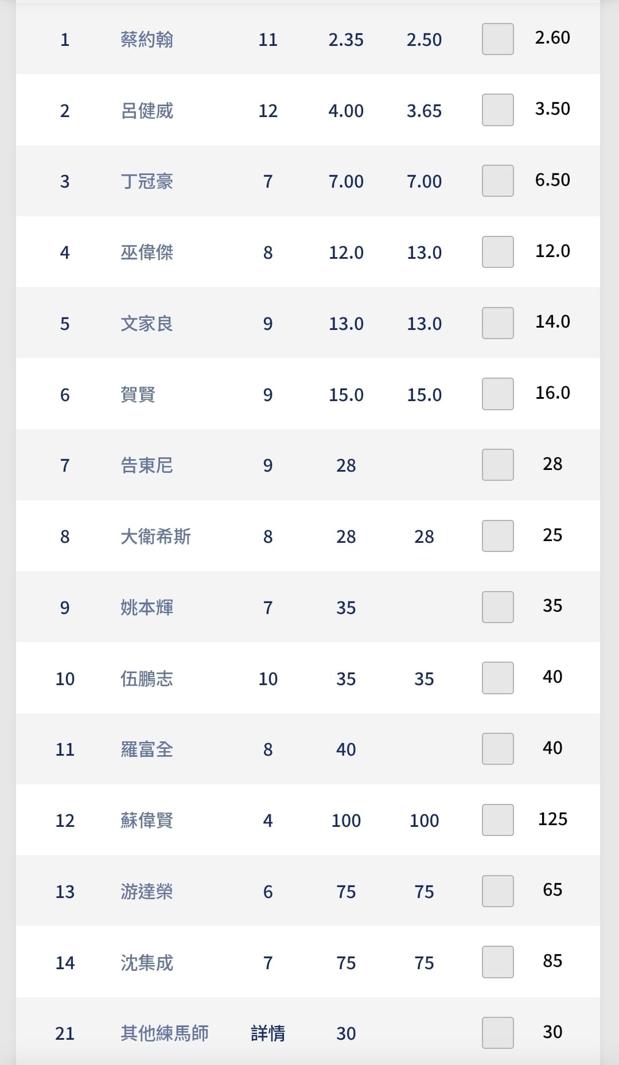Open 詳情 link for 其他練馬師

point(268,1033)
